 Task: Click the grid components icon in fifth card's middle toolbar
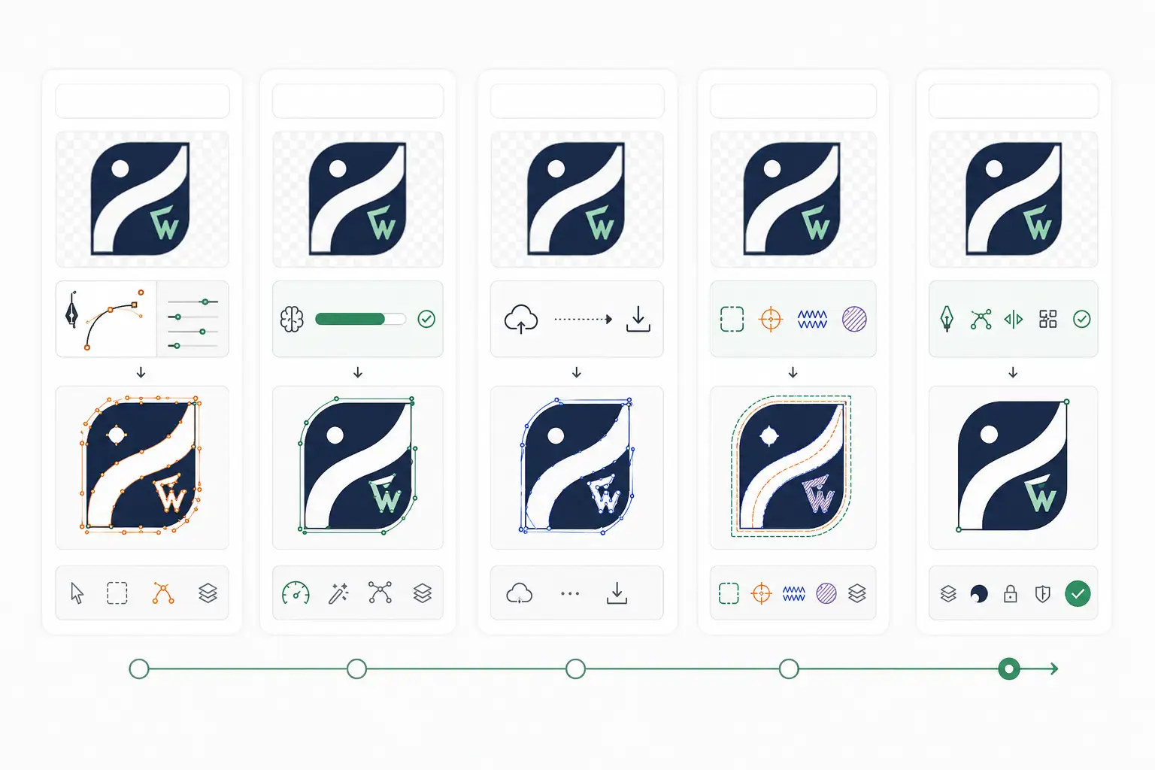(1048, 320)
